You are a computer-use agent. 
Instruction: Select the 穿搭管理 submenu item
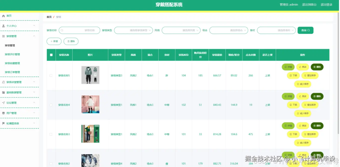[10, 46]
